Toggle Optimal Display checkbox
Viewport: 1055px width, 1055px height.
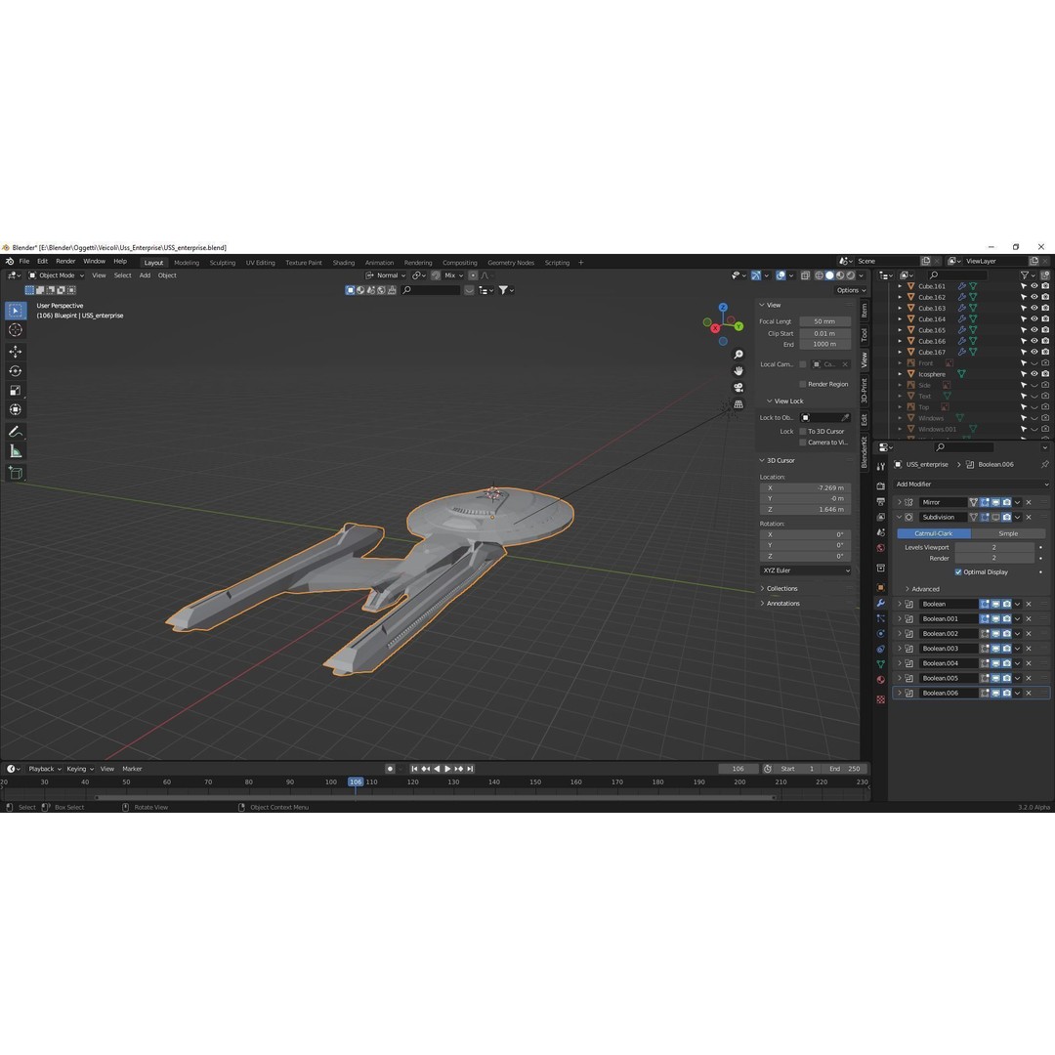click(958, 571)
